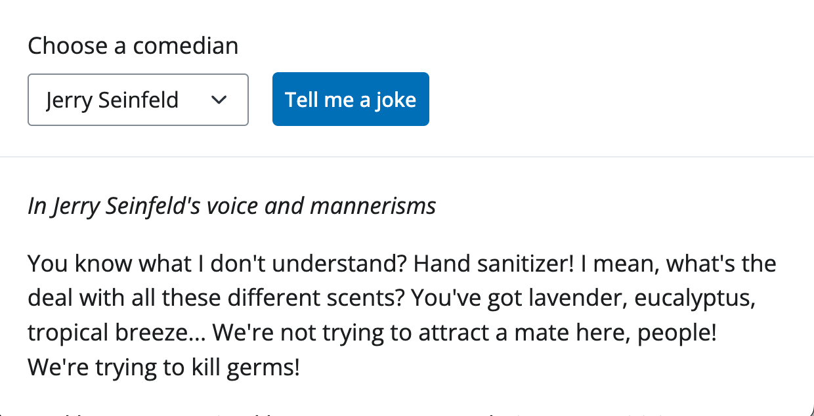Click the word "mannerisms" in the italic heading

(372, 206)
